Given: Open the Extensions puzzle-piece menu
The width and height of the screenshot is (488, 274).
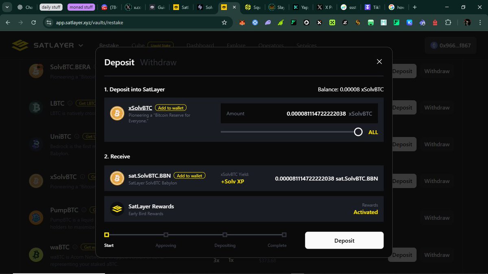Looking at the screenshot, I should (x=448, y=23).
